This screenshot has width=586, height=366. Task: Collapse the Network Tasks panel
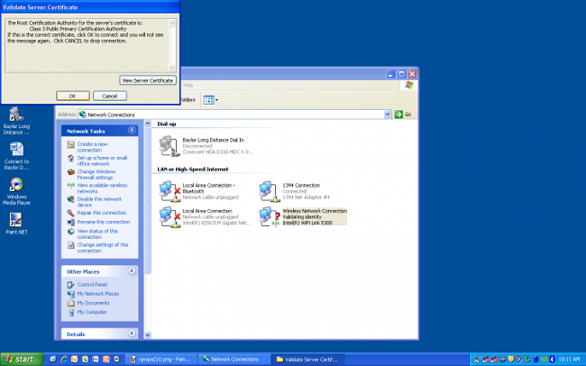click(x=132, y=130)
